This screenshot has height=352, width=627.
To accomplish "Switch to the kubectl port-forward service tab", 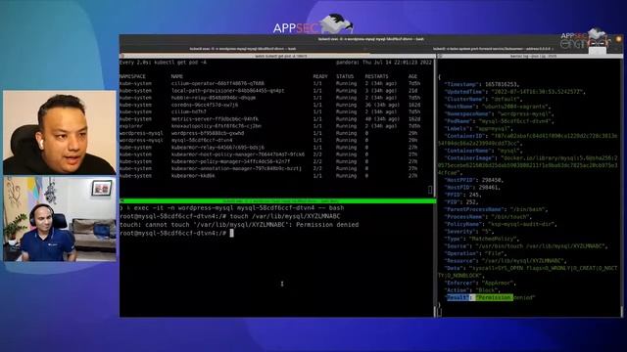I will pos(493,49).
